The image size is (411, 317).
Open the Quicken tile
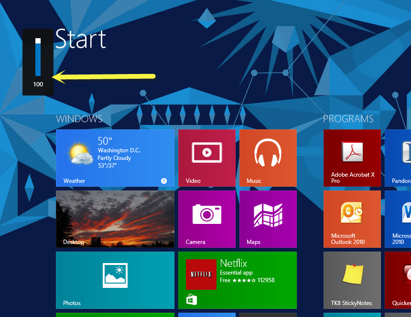pyautogui.click(x=398, y=280)
